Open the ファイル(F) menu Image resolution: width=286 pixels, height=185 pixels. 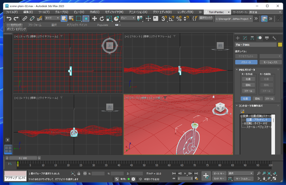coord(12,12)
